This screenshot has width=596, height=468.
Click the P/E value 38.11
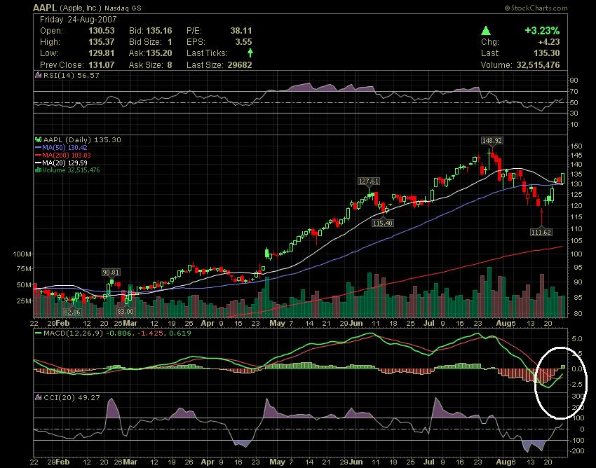point(241,31)
